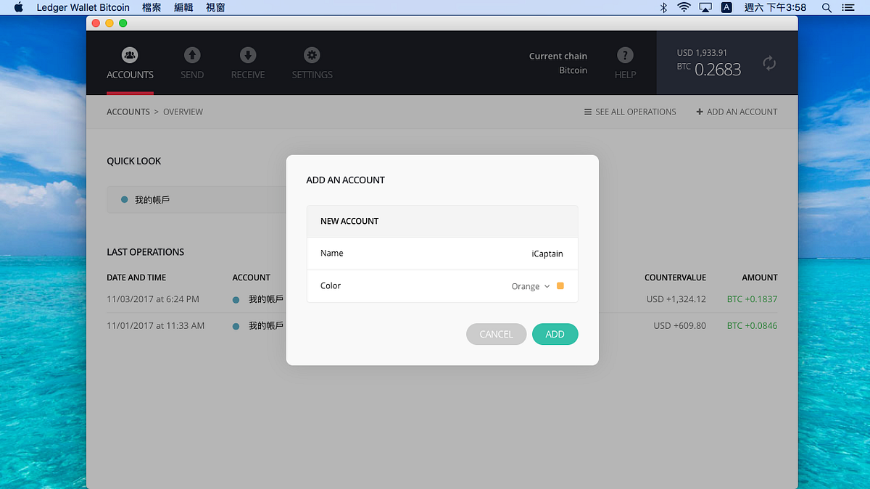
Task: Click the COUNTERVALUE column header
Action: (x=675, y=277)
